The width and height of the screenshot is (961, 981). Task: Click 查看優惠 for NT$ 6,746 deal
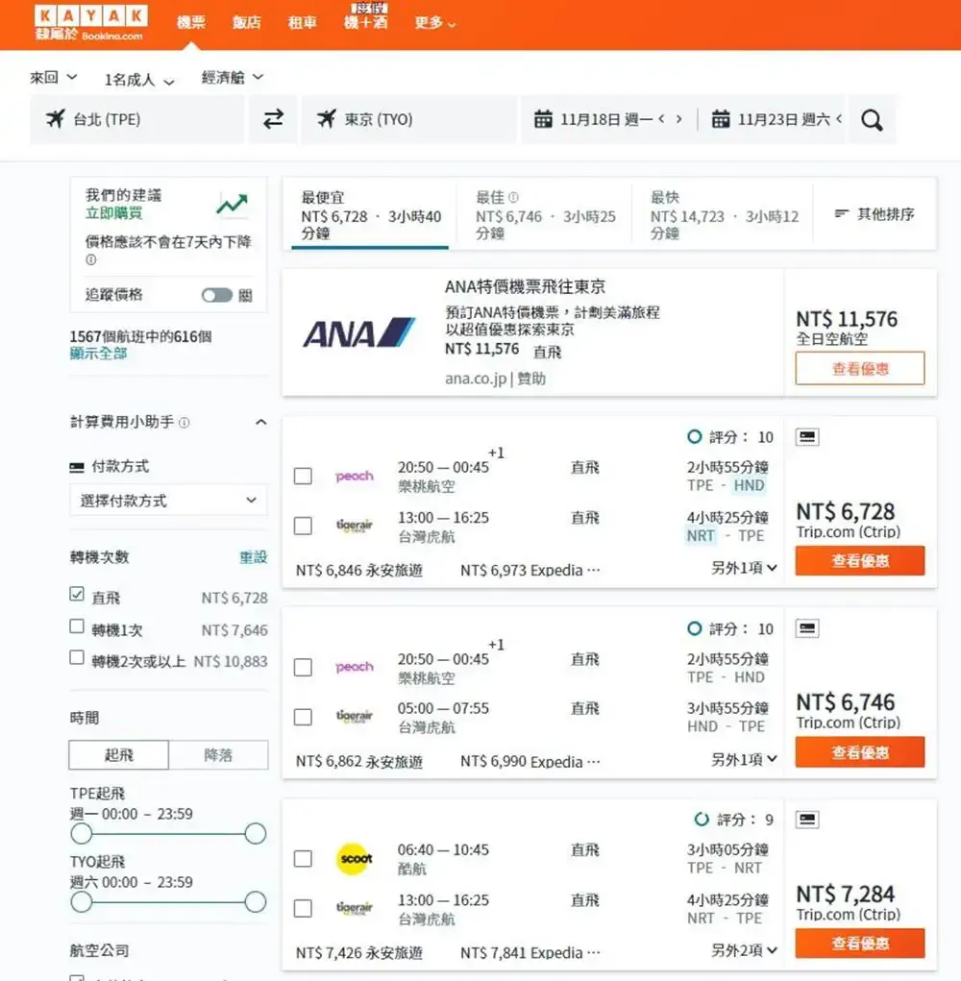pyautogui.click(x=860, y=752)
